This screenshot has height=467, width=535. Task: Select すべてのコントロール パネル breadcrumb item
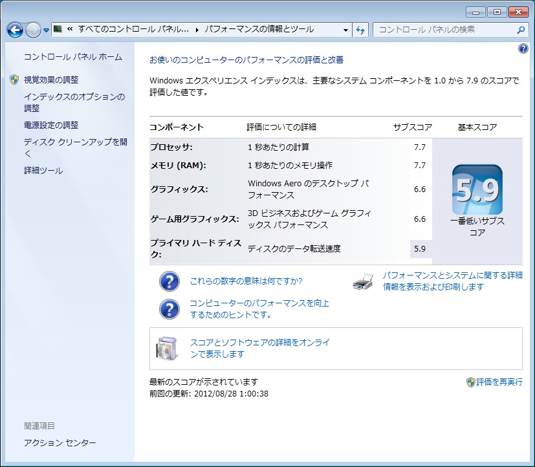(133, 30)
